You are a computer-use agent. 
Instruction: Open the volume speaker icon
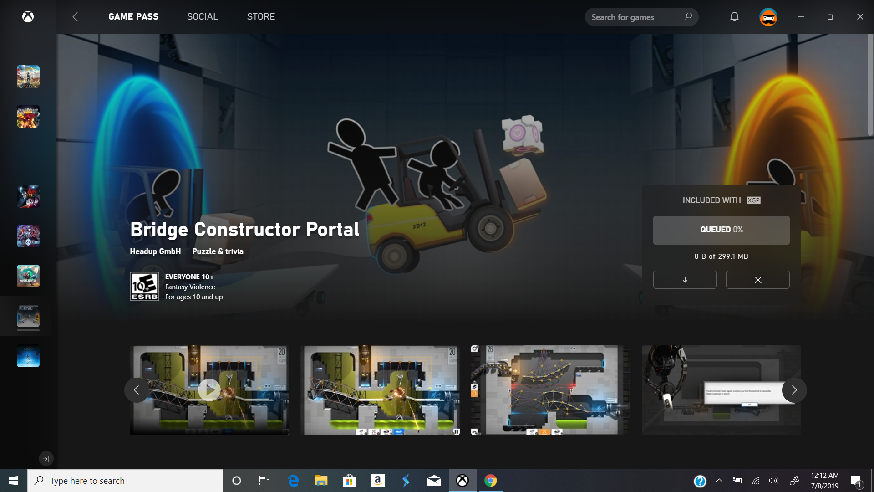click(773, 481)
